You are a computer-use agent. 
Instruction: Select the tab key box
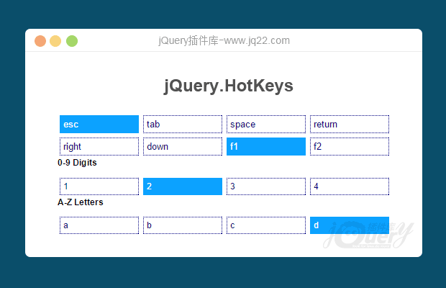183,125
